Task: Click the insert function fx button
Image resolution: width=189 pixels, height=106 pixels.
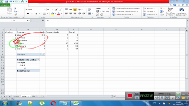Action: click(43, 21)
